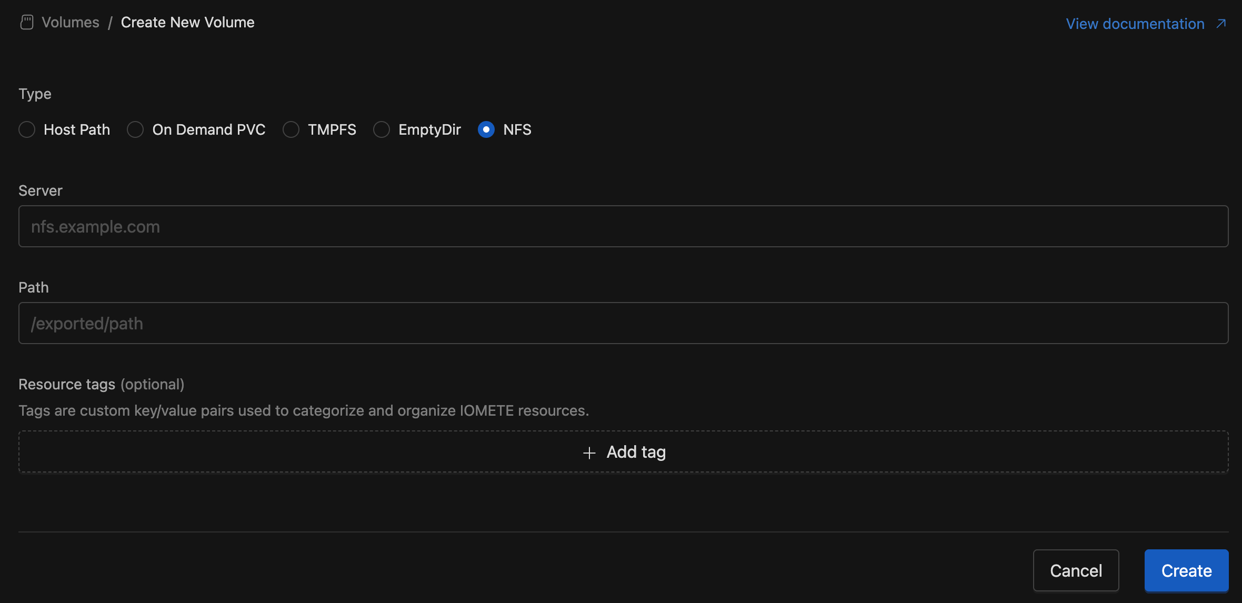The image size is (1242, 603).
Task: Click the Resource tags (optional) heading
Action: tap(101, 384)
